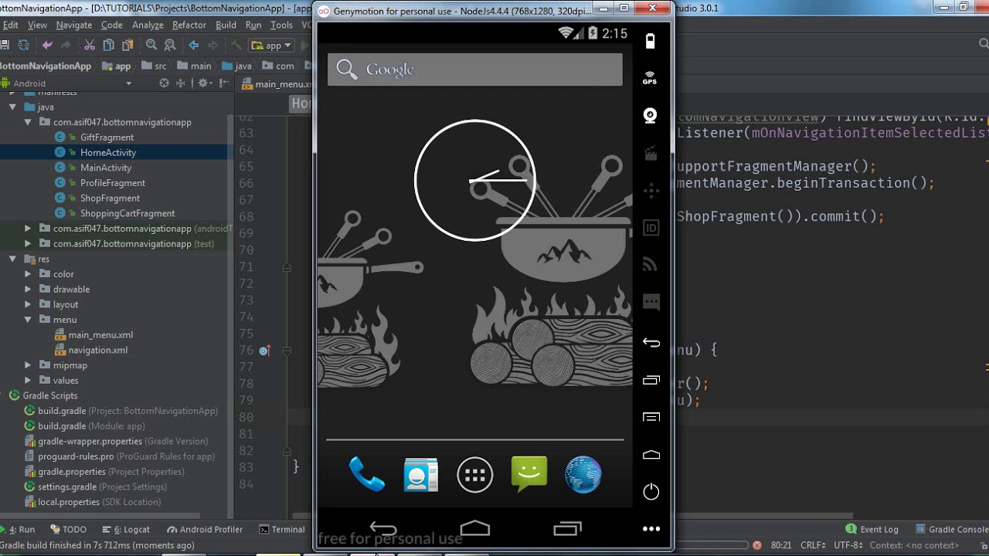Click the Find magnifier toolbar icon
Screen dimensions: 989x556
tap(151, 45)
